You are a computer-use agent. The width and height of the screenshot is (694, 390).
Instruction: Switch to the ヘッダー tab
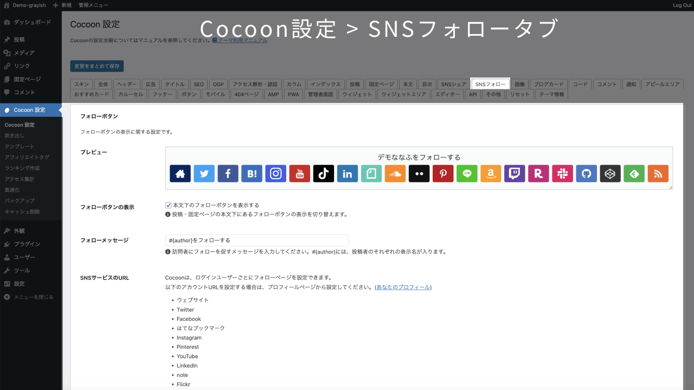click(127, 84)
